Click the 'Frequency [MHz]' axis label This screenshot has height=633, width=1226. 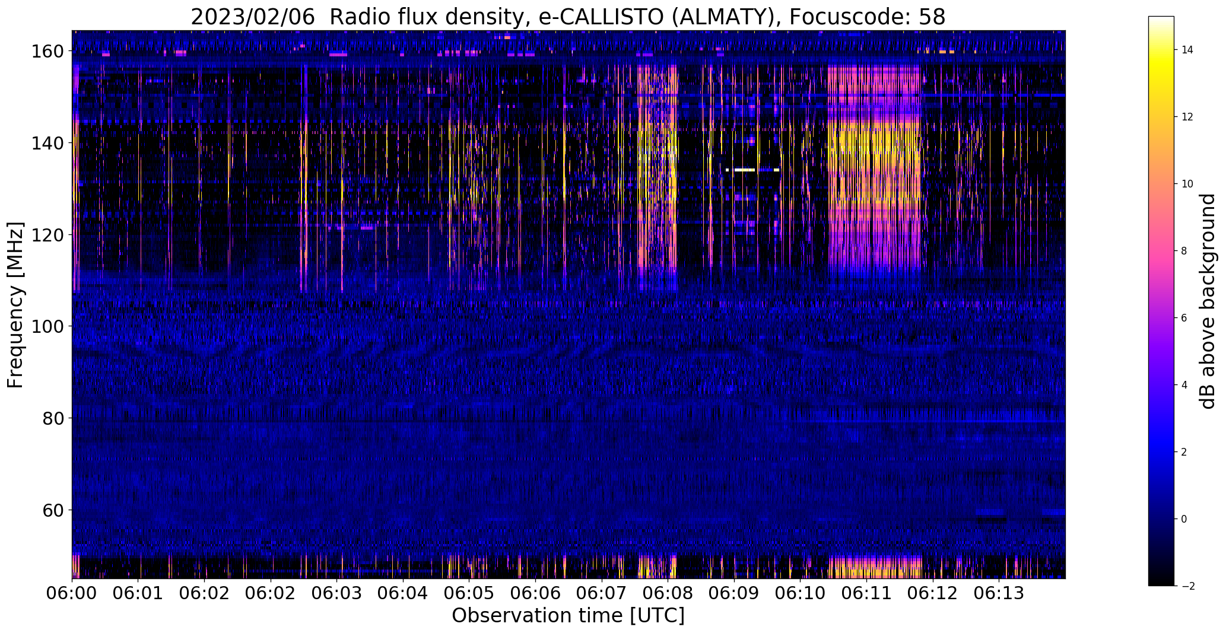15,305
